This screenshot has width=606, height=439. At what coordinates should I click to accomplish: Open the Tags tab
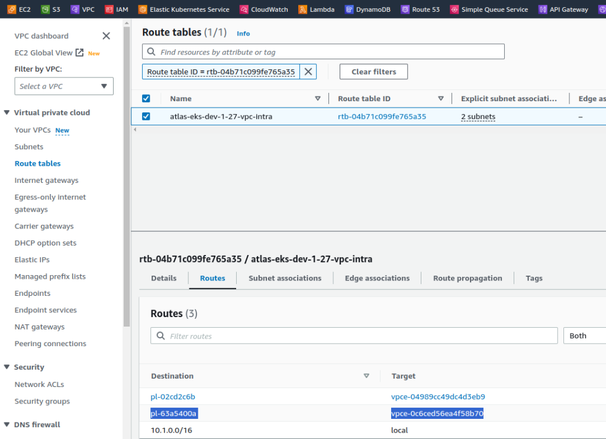(534, 278)
